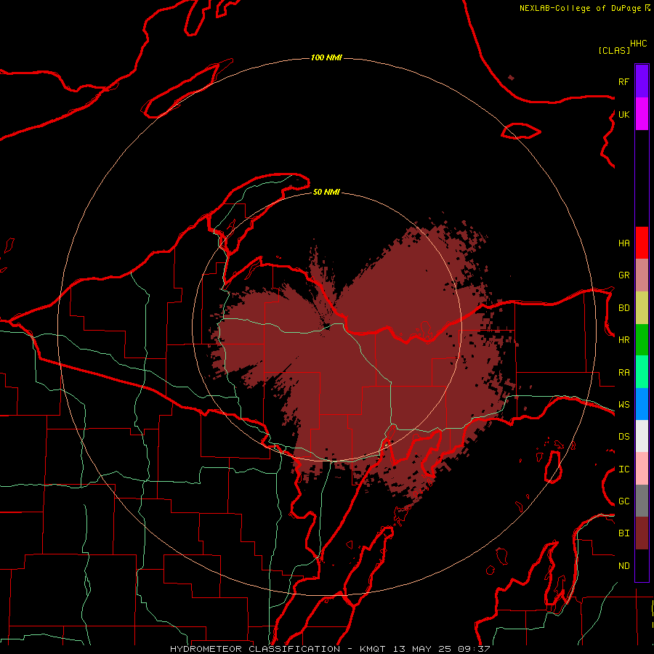
Task: Click the "ND" legend label
Action: click(x=623, y=566)
